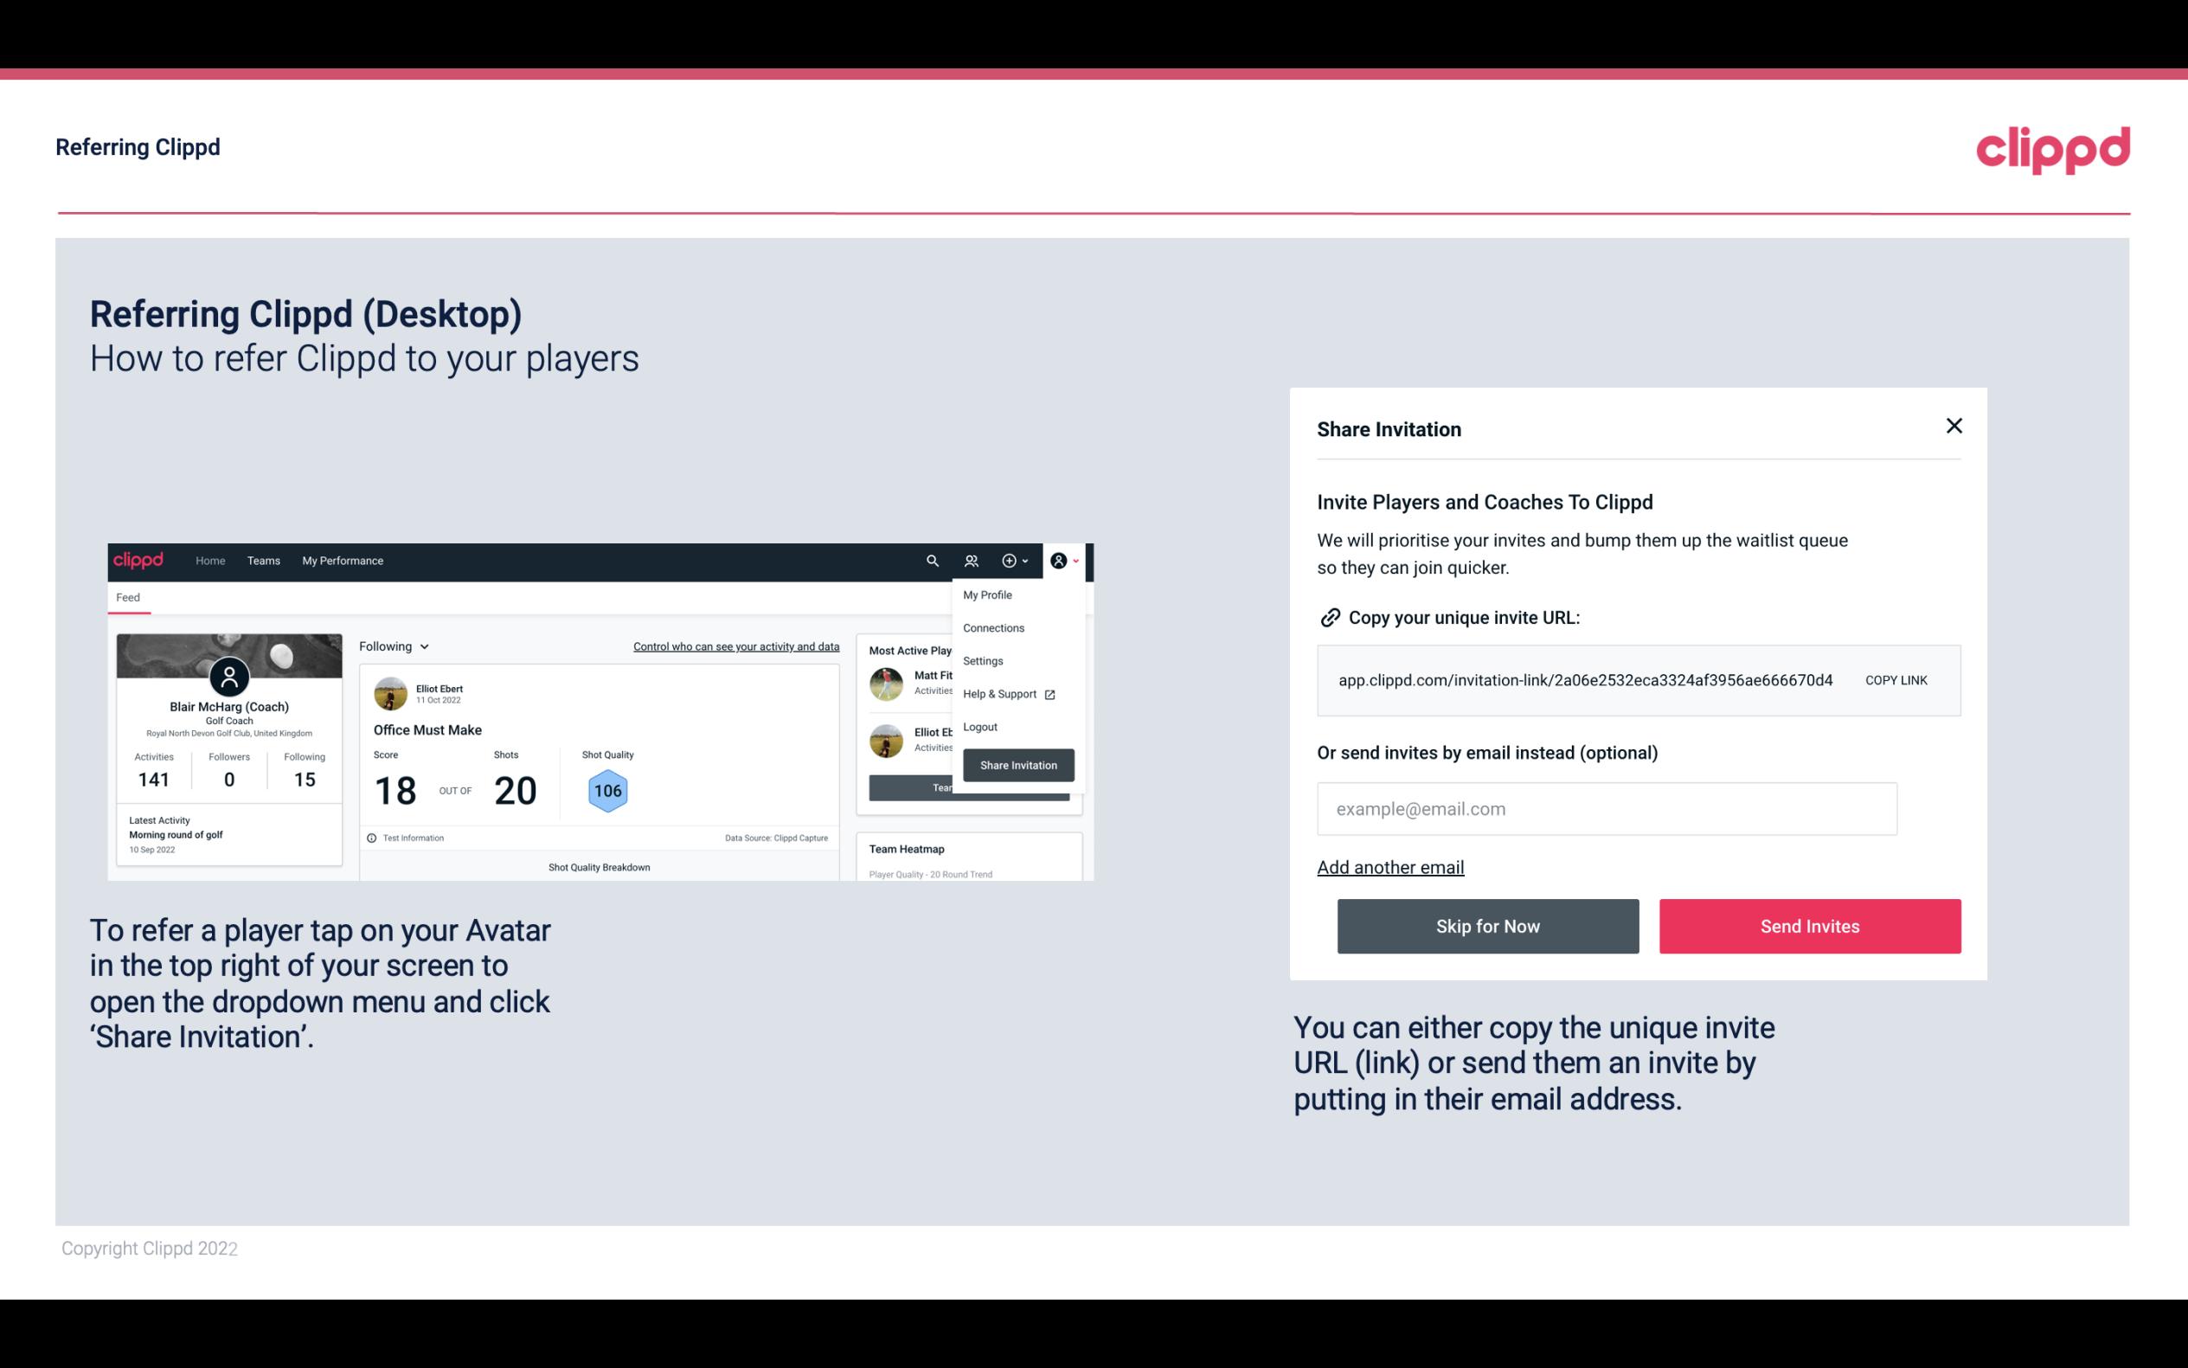This screenshot has width=2188, height=1368.
Task: Expand the Teams dropdown in navigation
Action: pos(260,560)
